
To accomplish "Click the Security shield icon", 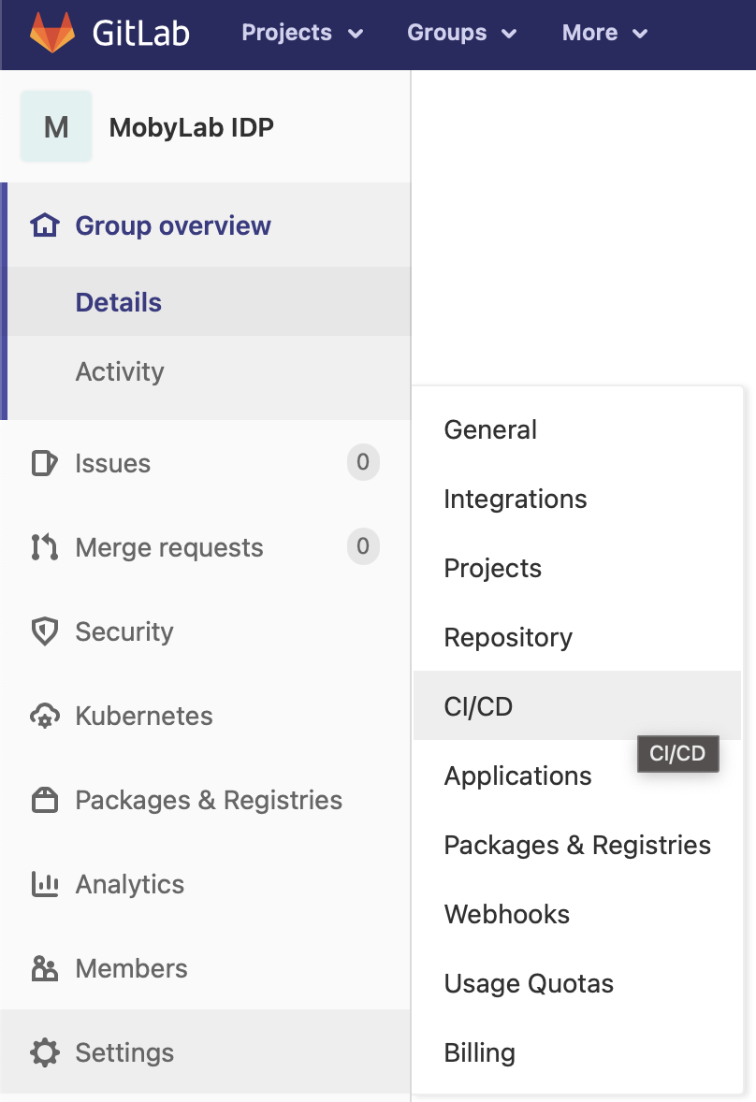I will coord(44,631).
